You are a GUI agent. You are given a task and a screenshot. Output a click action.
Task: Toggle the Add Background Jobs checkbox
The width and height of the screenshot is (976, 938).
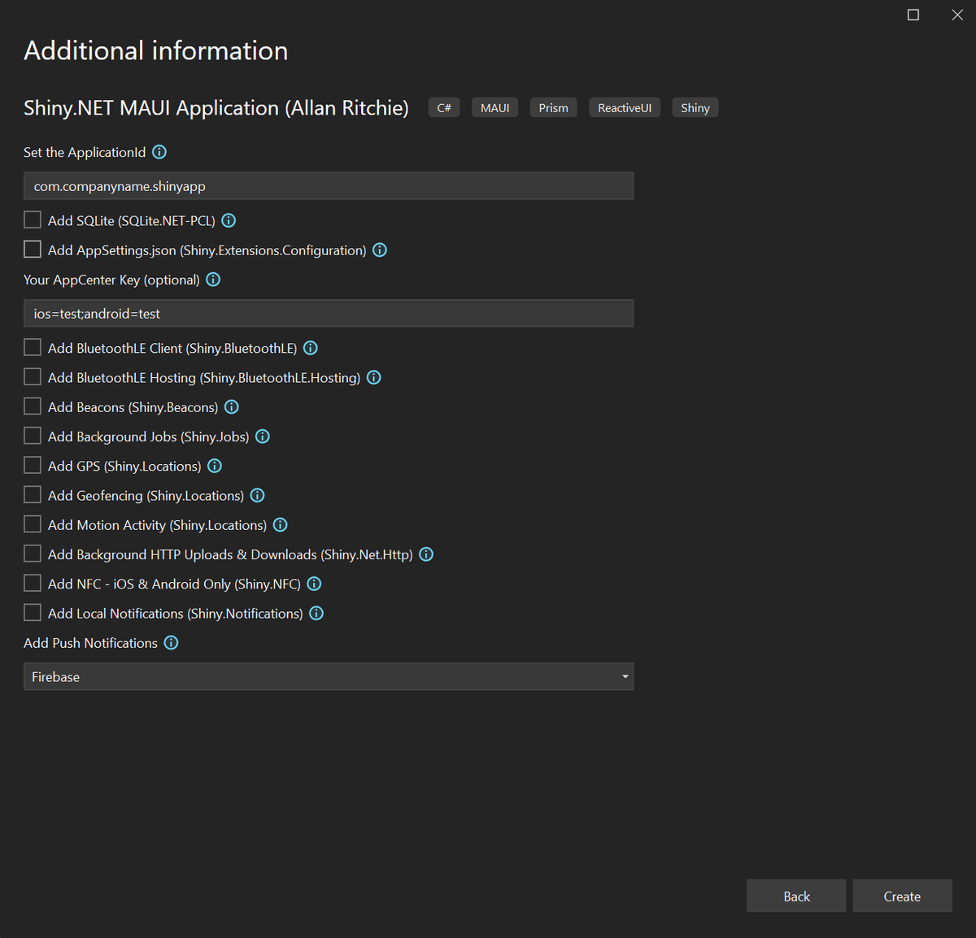[x=33, y=436]
